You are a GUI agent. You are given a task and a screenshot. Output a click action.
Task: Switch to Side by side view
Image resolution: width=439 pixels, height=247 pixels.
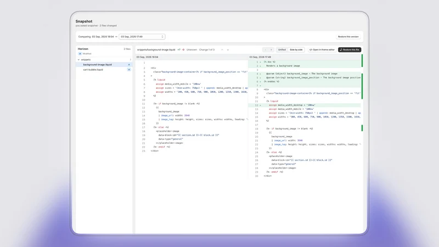(x=296, y=50)
